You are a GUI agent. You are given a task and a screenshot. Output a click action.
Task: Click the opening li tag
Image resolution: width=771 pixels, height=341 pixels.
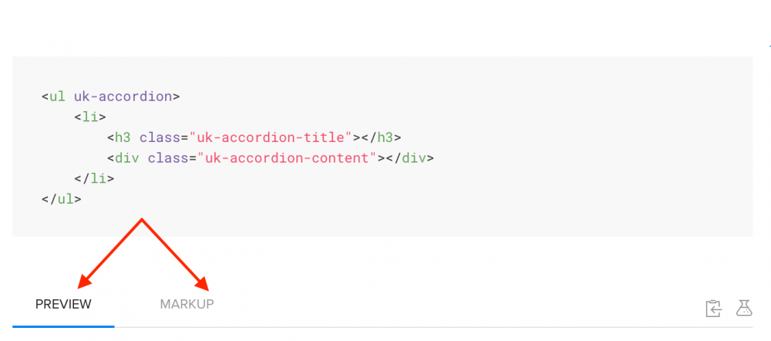(90, 117)
